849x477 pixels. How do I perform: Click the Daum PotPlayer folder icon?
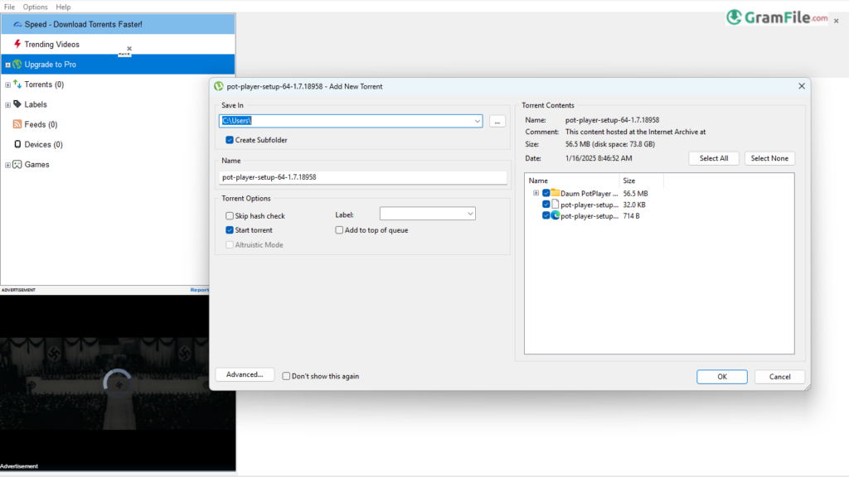click(555, 193)
